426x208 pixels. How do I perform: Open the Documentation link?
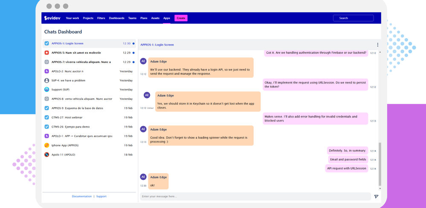82,197
